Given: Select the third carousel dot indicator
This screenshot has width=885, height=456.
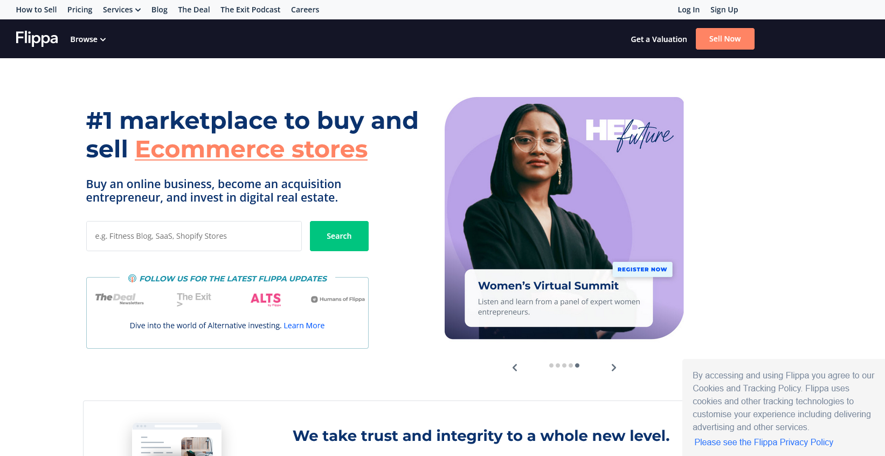Looking at the screenshot, I should (564, 365).
